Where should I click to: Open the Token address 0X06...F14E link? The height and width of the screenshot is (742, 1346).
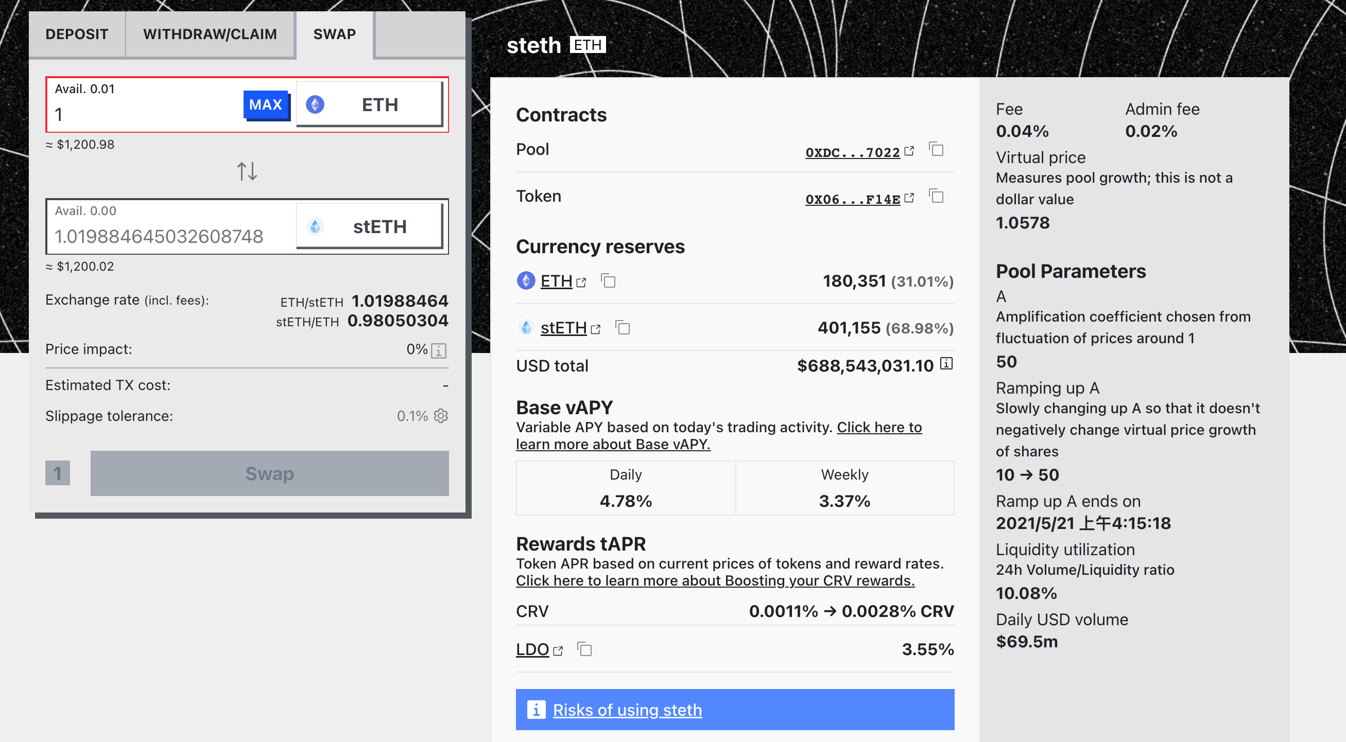[853, 200]
